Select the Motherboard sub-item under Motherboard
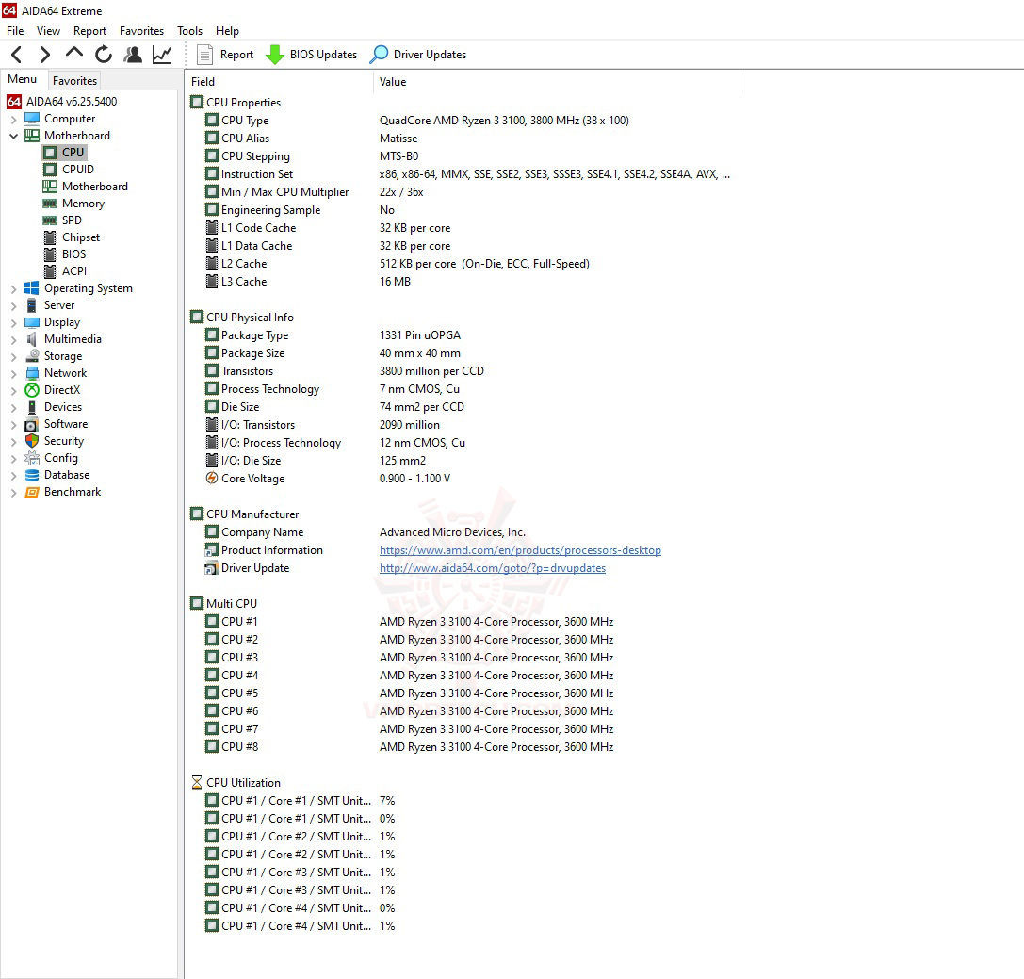1024x979 pixels. click(86, 187)
